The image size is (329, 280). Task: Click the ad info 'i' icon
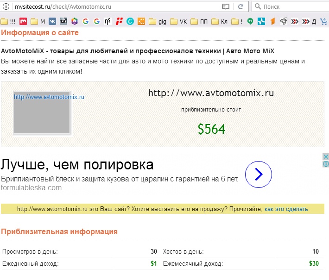coord(326,164)
